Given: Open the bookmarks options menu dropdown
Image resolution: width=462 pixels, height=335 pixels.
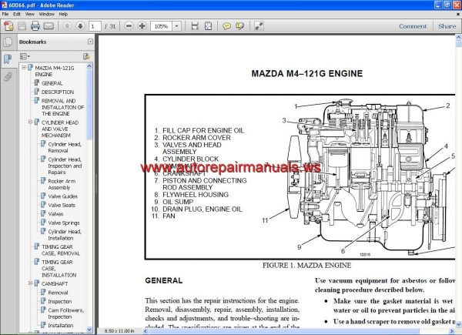Looking at the screenshot, I should (x=25, y=56).
